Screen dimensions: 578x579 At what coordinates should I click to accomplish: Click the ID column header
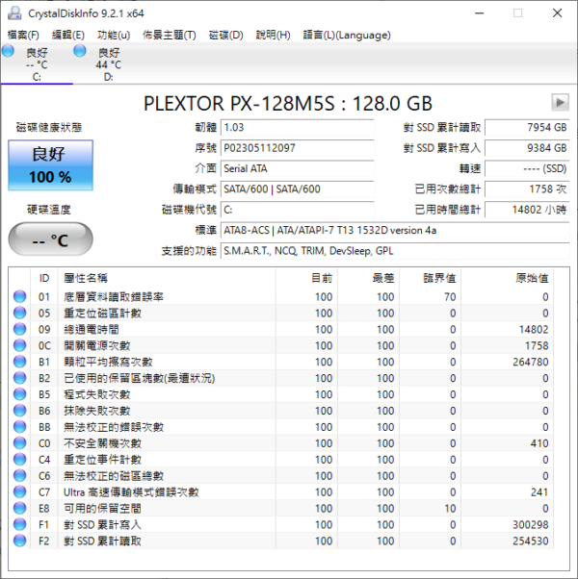[44, 278]
